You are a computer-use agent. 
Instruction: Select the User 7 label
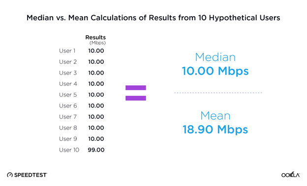pos(68,117)
